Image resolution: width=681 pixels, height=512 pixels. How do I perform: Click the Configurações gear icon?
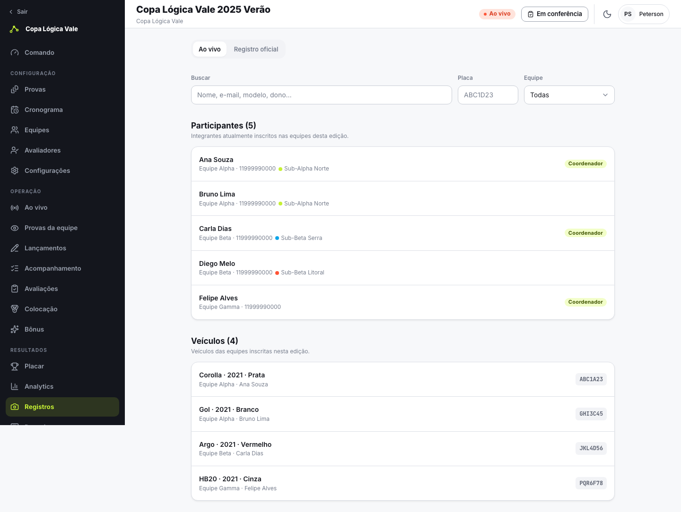(15, 171)
